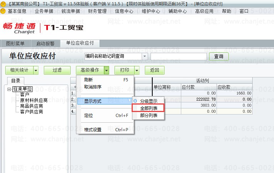Image resolution: width=274 pixels, height=173 pixels.
Task: Open the 基本信息 menu
Action: (x=17, y=11)
